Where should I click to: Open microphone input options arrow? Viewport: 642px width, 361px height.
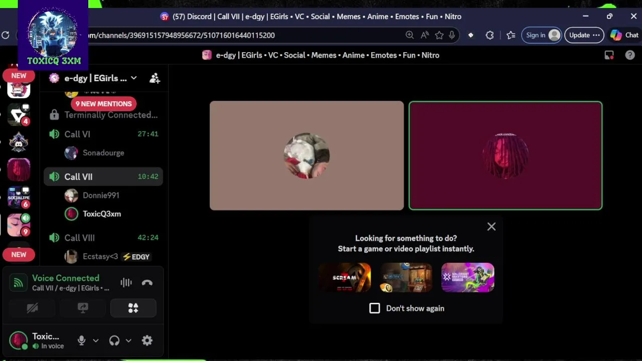point(95,340)
